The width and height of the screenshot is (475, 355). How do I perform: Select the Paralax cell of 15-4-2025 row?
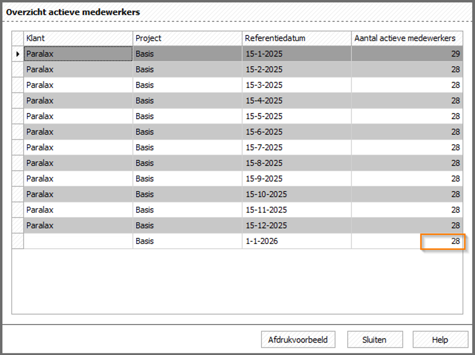[x=78, y=101]
